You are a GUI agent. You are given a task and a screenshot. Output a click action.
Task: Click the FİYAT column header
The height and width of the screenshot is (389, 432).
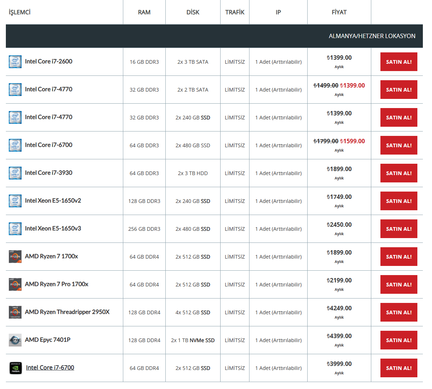click(x=339, y=12)
